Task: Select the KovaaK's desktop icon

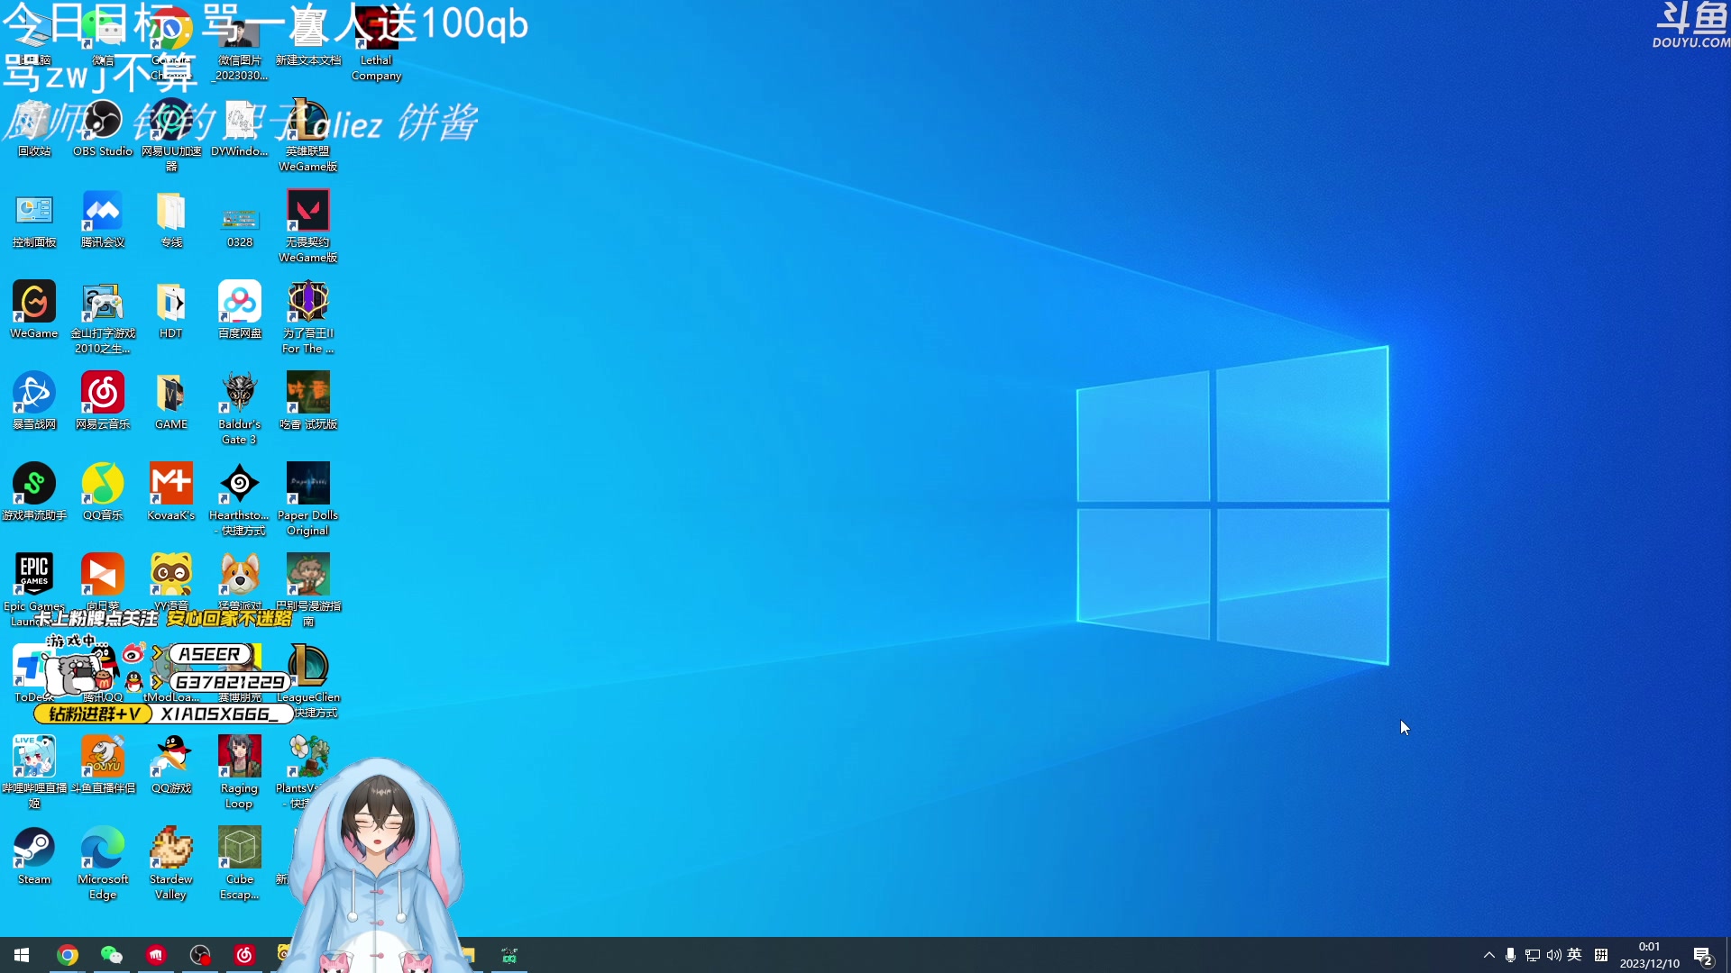Action: (171, 493)
